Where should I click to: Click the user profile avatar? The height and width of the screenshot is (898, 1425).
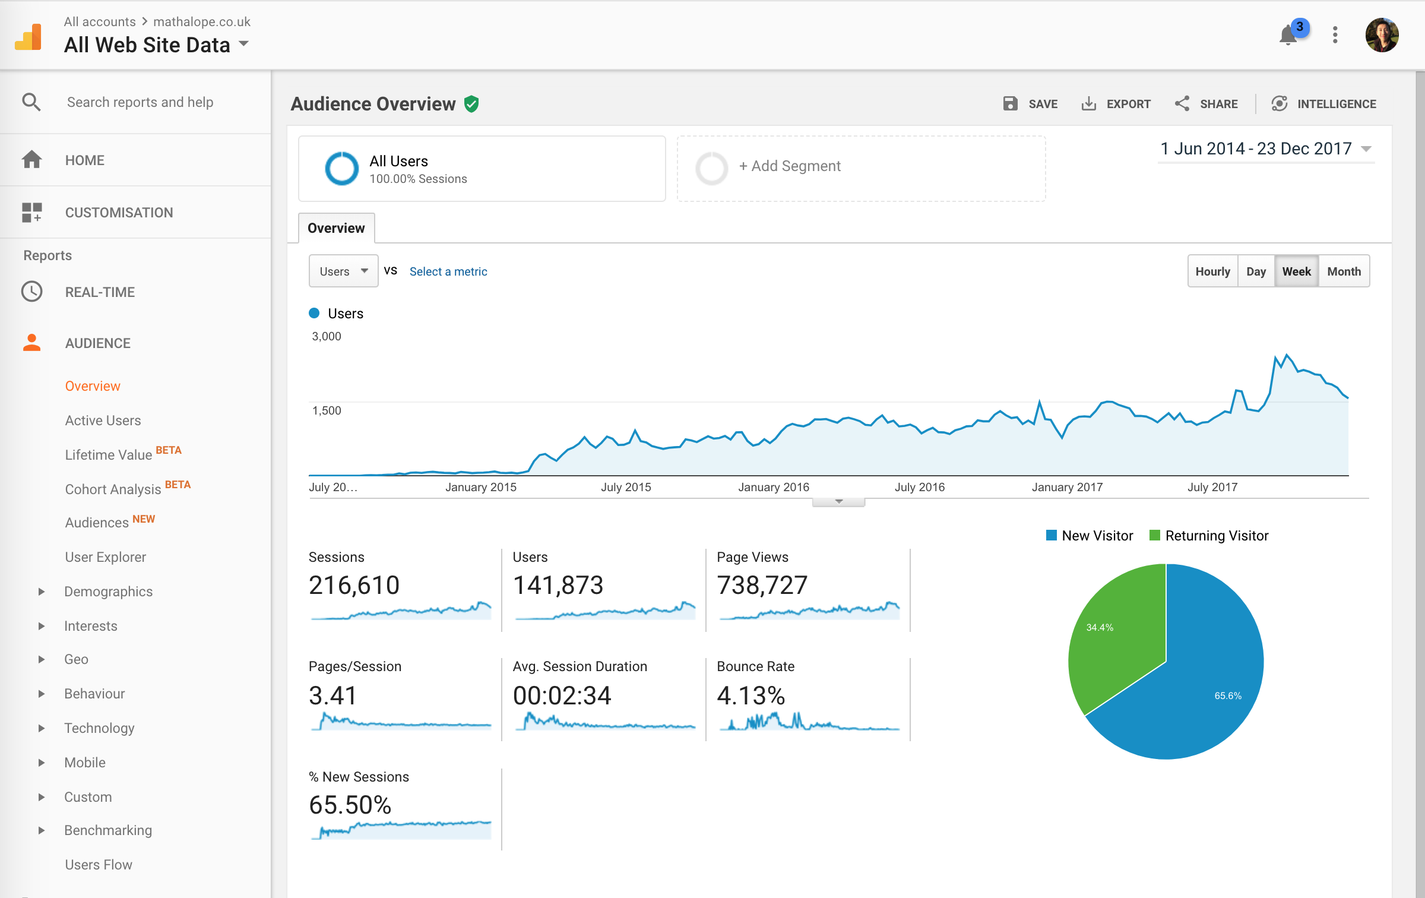coord(1382,35)
